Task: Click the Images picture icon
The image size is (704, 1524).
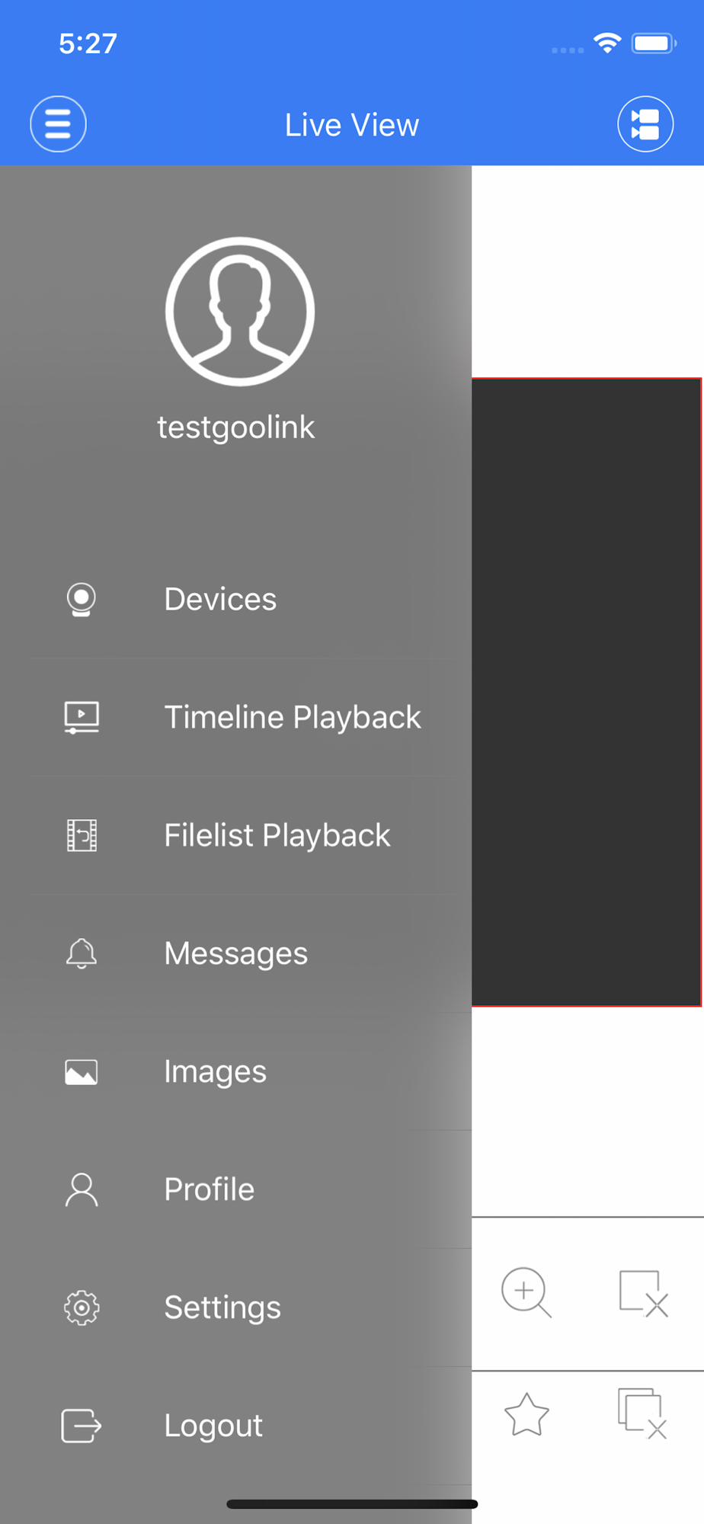Action: click(82, 1072)
